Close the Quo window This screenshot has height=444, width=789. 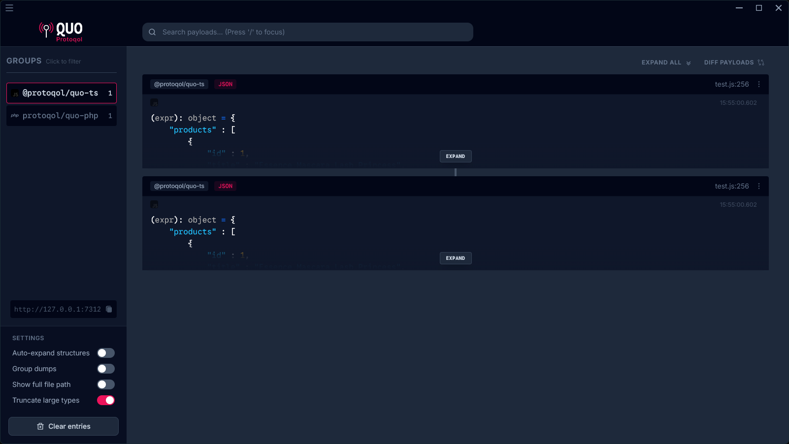pos(779,8)
